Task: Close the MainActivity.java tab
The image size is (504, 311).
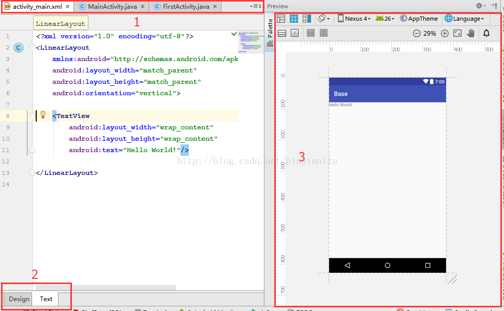Action: pyautogui.click(x=142, y=6)
